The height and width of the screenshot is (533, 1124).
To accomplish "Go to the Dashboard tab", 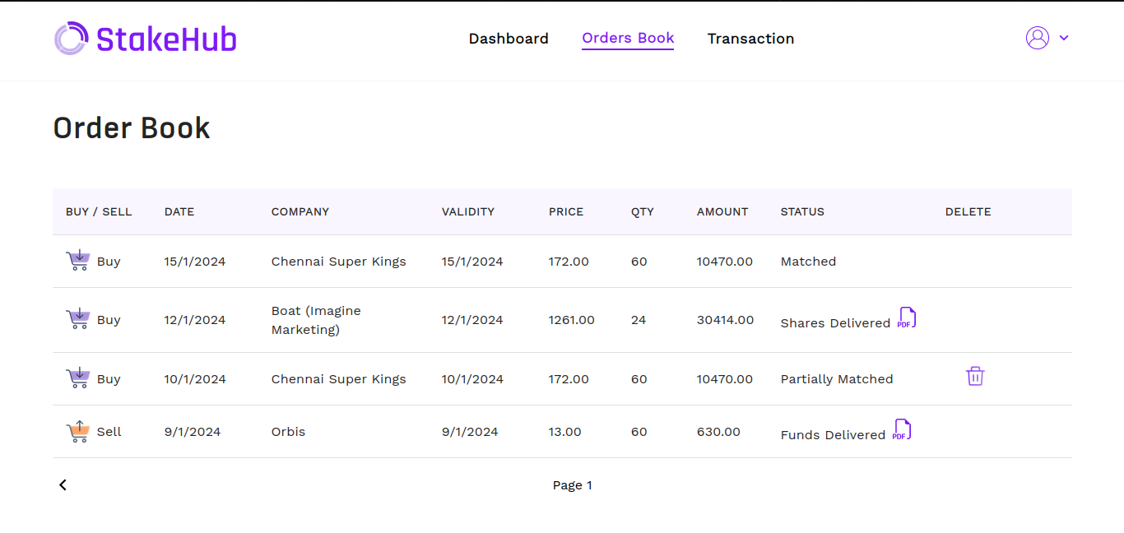I will [509, 39].
